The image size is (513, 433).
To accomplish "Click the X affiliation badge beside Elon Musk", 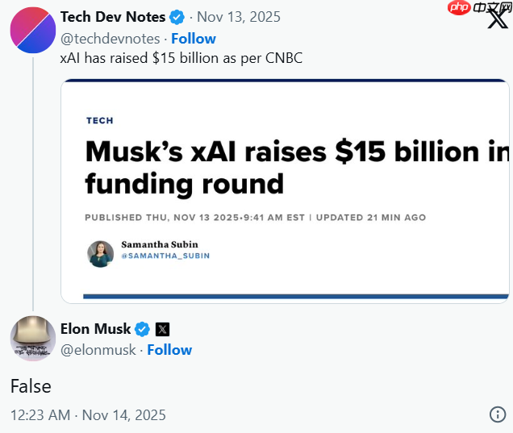I will click(162, 329).
